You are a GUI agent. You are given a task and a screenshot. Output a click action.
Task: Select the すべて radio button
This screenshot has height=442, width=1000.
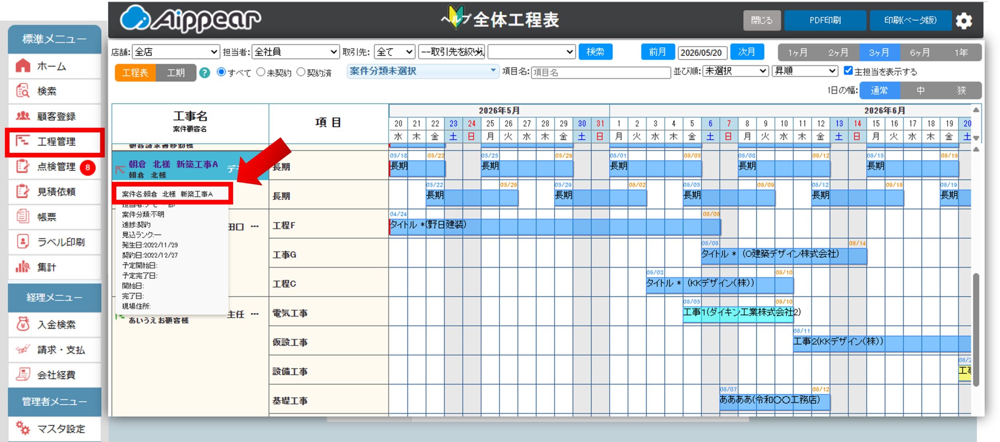pyautogui.click(x=221, y=72)
